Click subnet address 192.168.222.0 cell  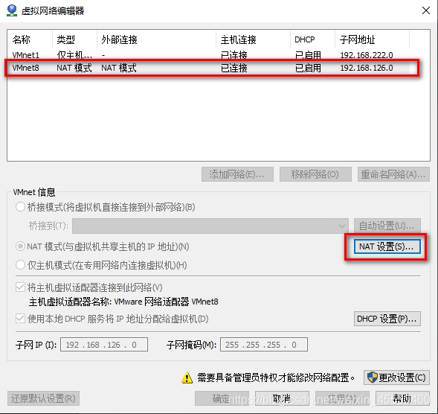tap(367, 55)
